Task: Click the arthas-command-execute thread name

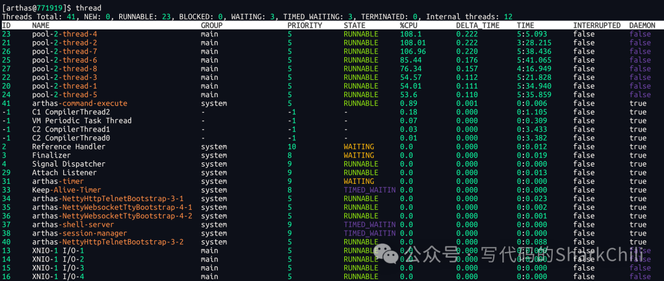Action: tap(79, 103)
